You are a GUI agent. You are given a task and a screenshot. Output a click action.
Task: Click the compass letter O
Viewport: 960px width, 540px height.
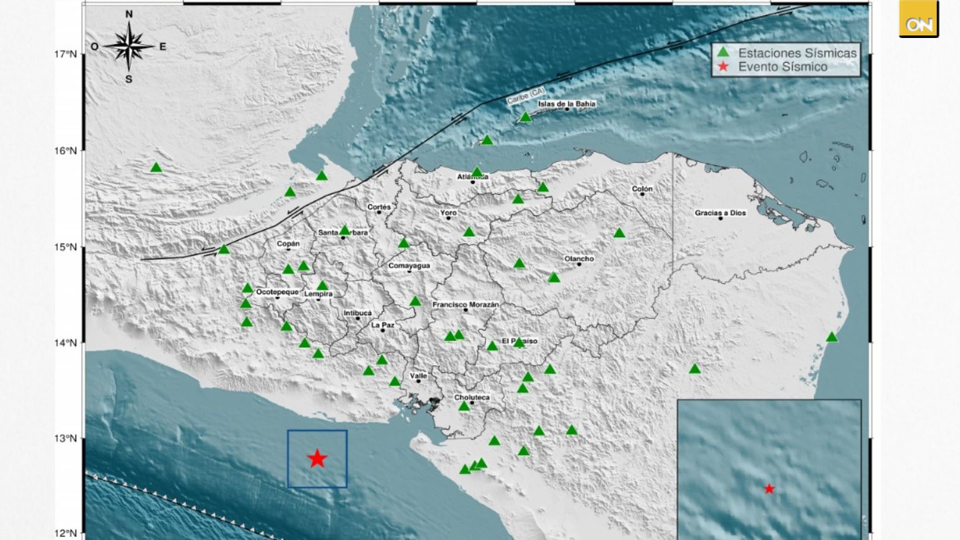(x=95, y=47)
